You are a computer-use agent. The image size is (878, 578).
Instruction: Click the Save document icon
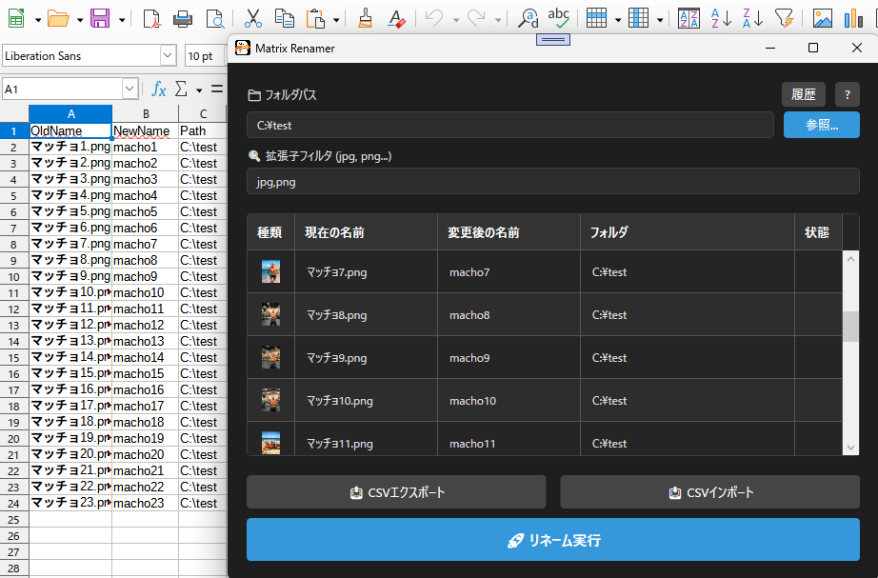tap(100, 18)
